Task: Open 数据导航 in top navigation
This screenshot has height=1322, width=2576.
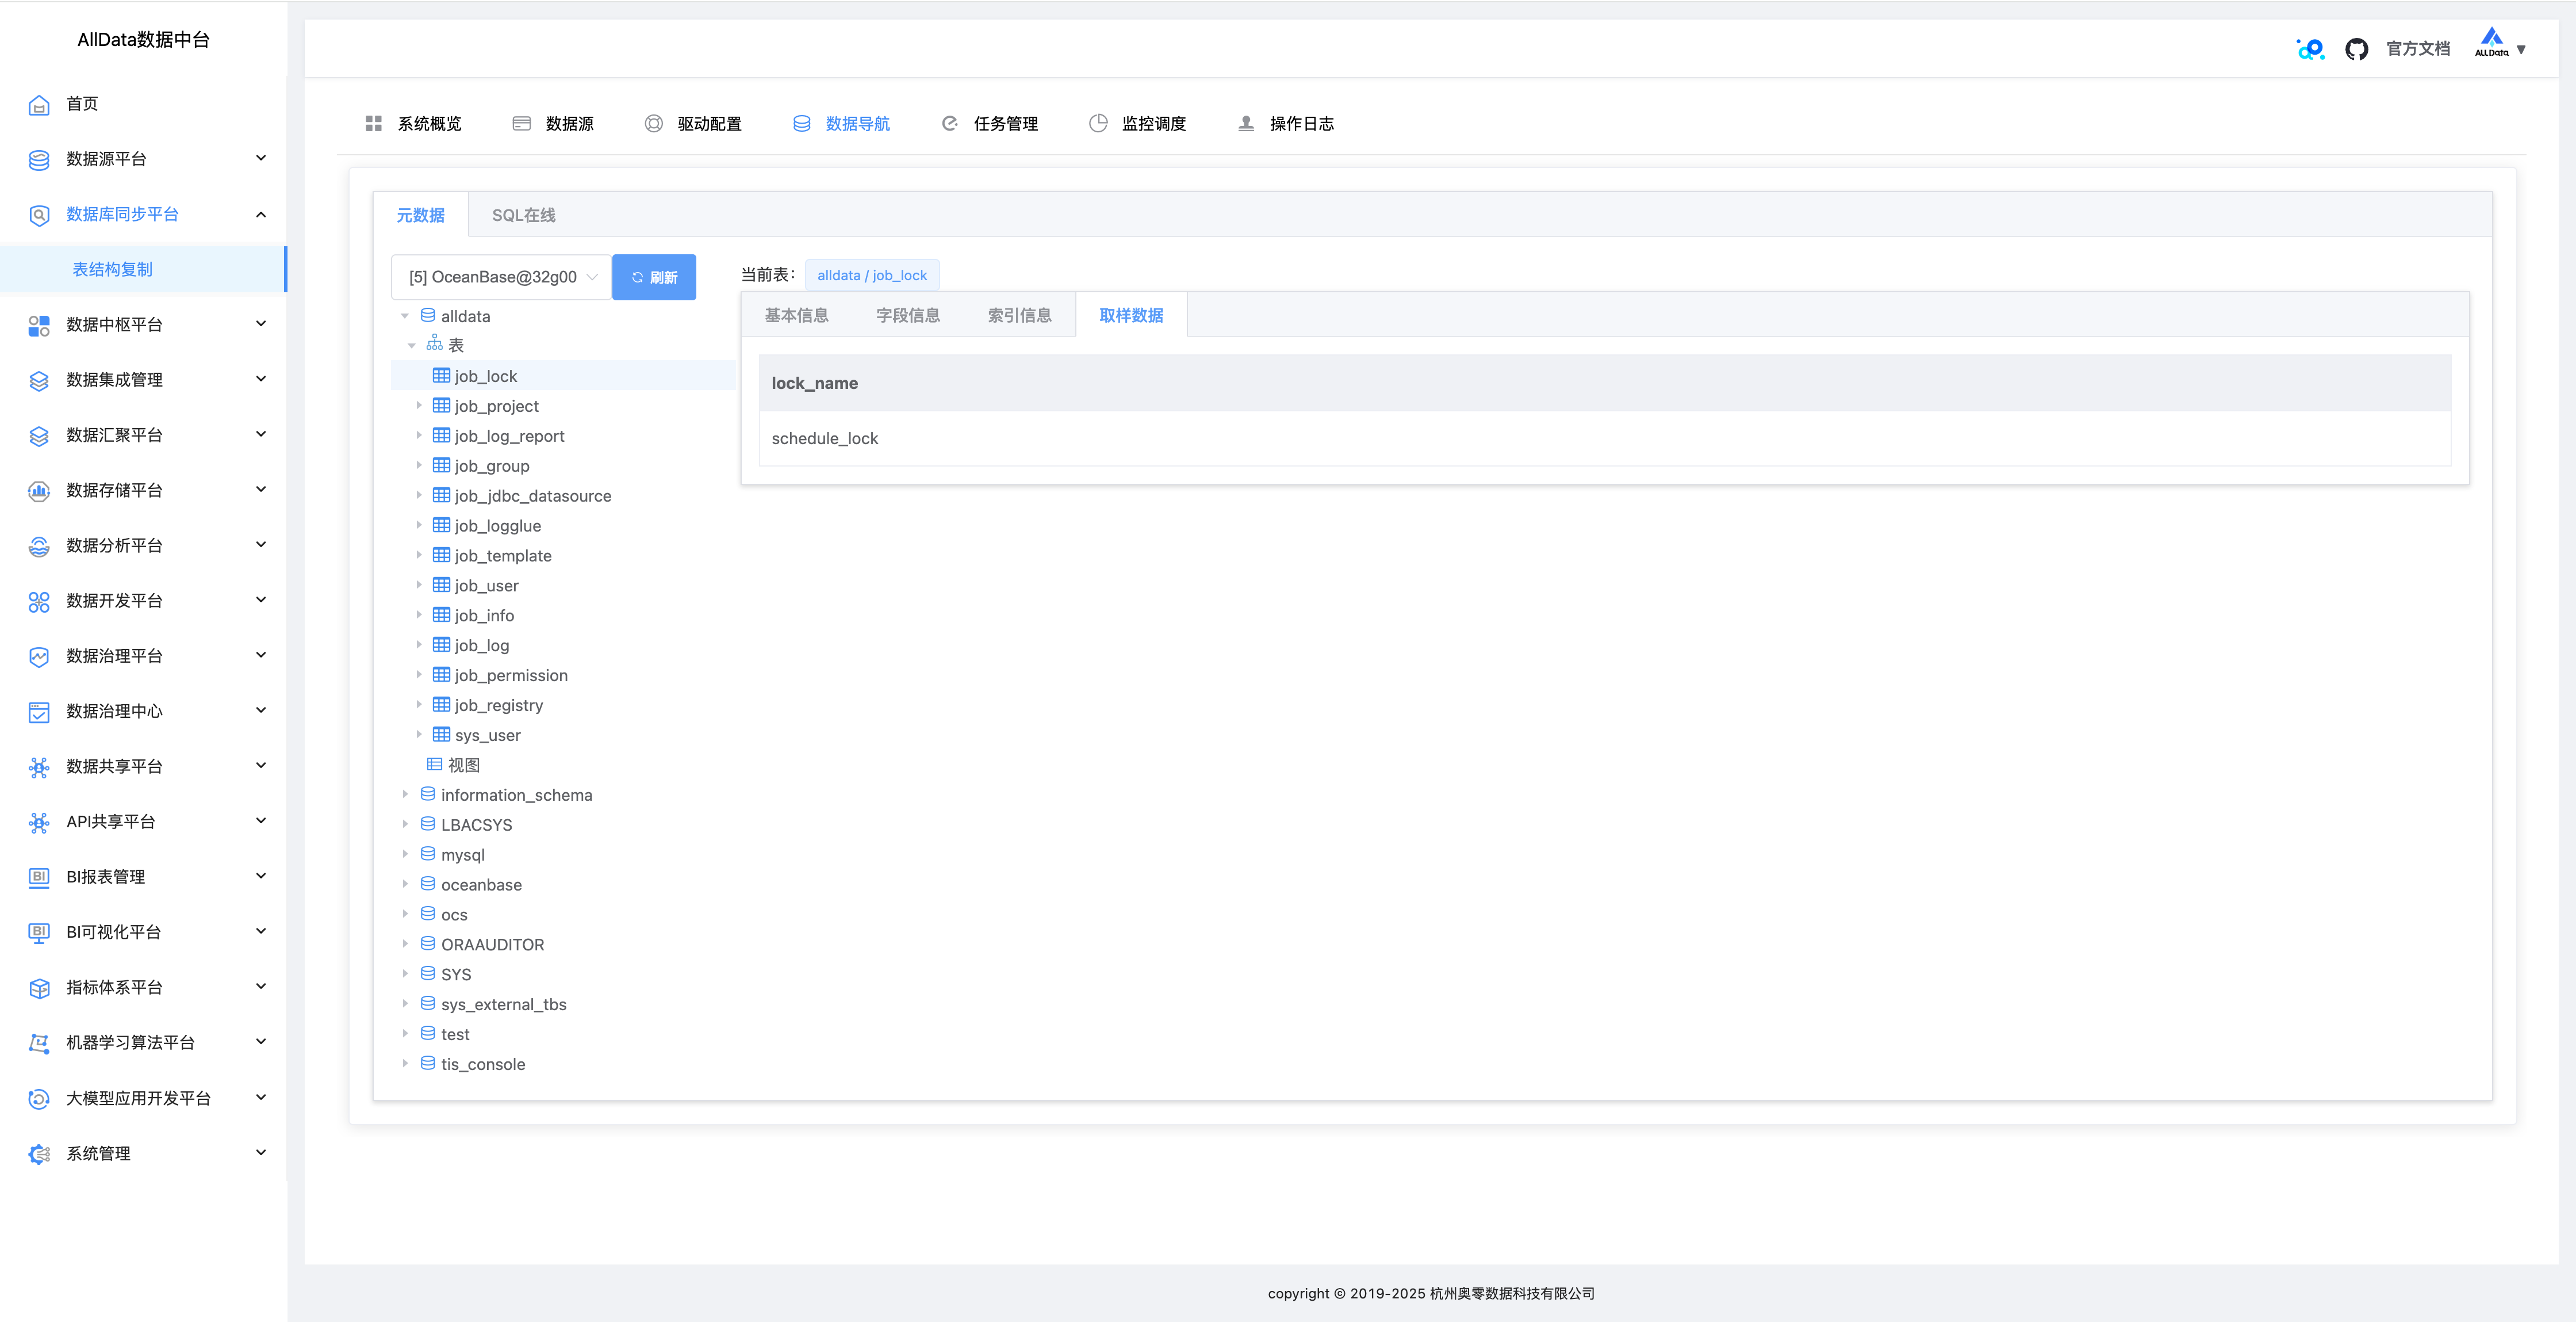Action: pyautogui.click(x=841, y=123)
